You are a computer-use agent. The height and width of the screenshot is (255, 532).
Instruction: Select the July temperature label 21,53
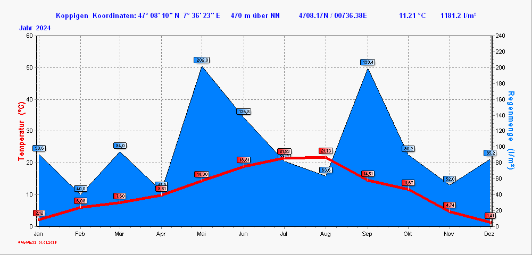tap(285, 151)
